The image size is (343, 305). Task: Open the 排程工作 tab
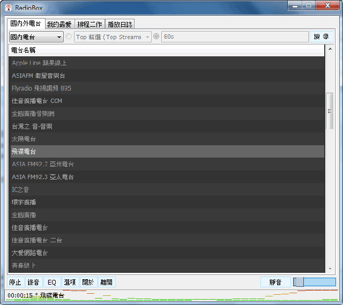pos(90,24)
